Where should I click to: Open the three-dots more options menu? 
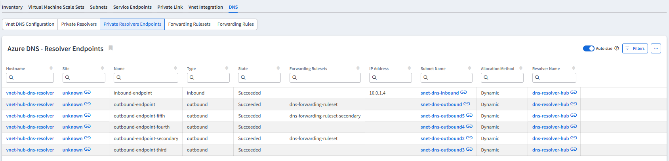(656, 48)
